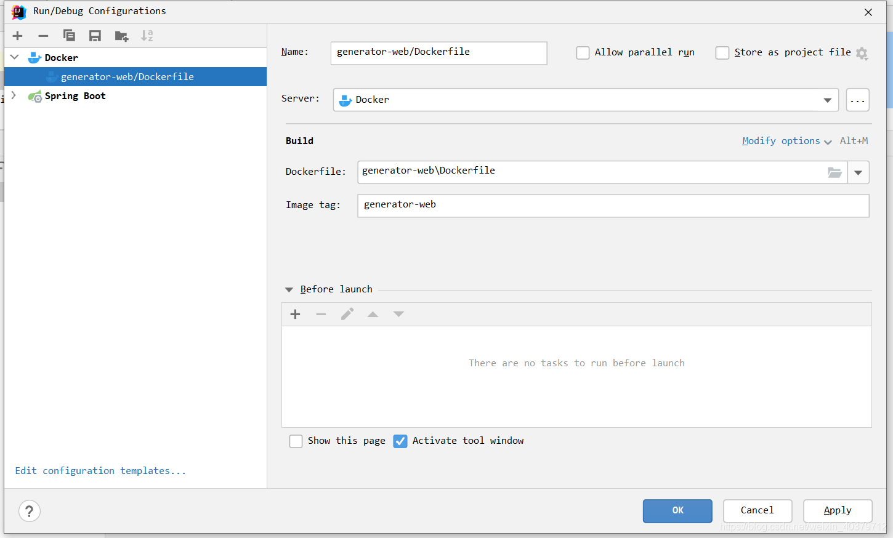Add a before launch task
The height and width of the screenshot is (538, 893).
pos(296,315)
